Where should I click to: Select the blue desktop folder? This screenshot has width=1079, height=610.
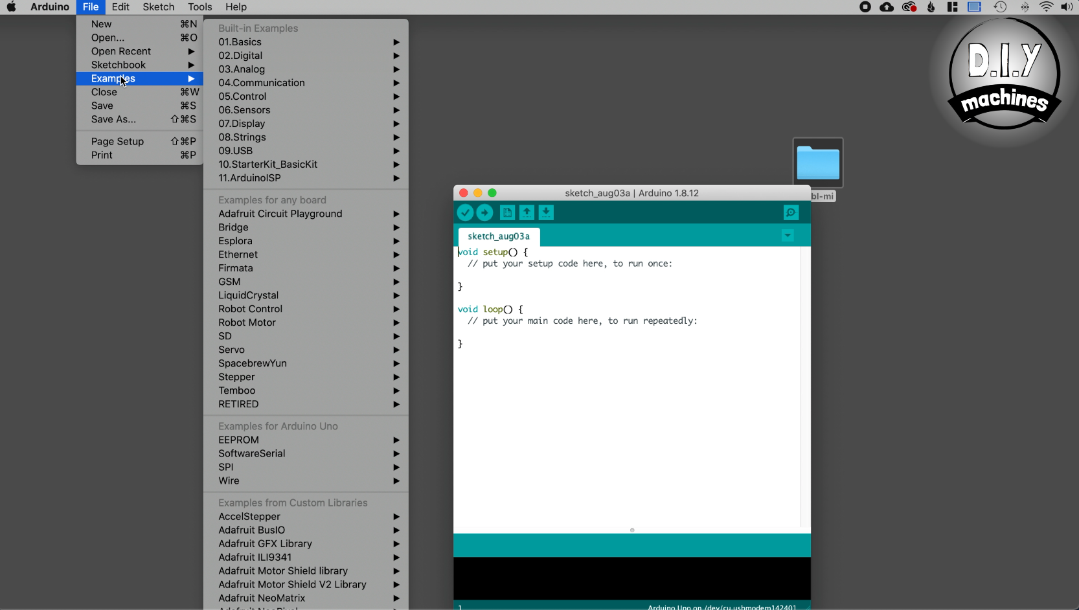point(818,163)
